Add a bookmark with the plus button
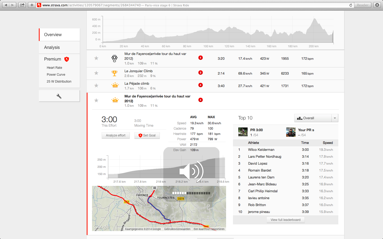 tap(32, 5)
